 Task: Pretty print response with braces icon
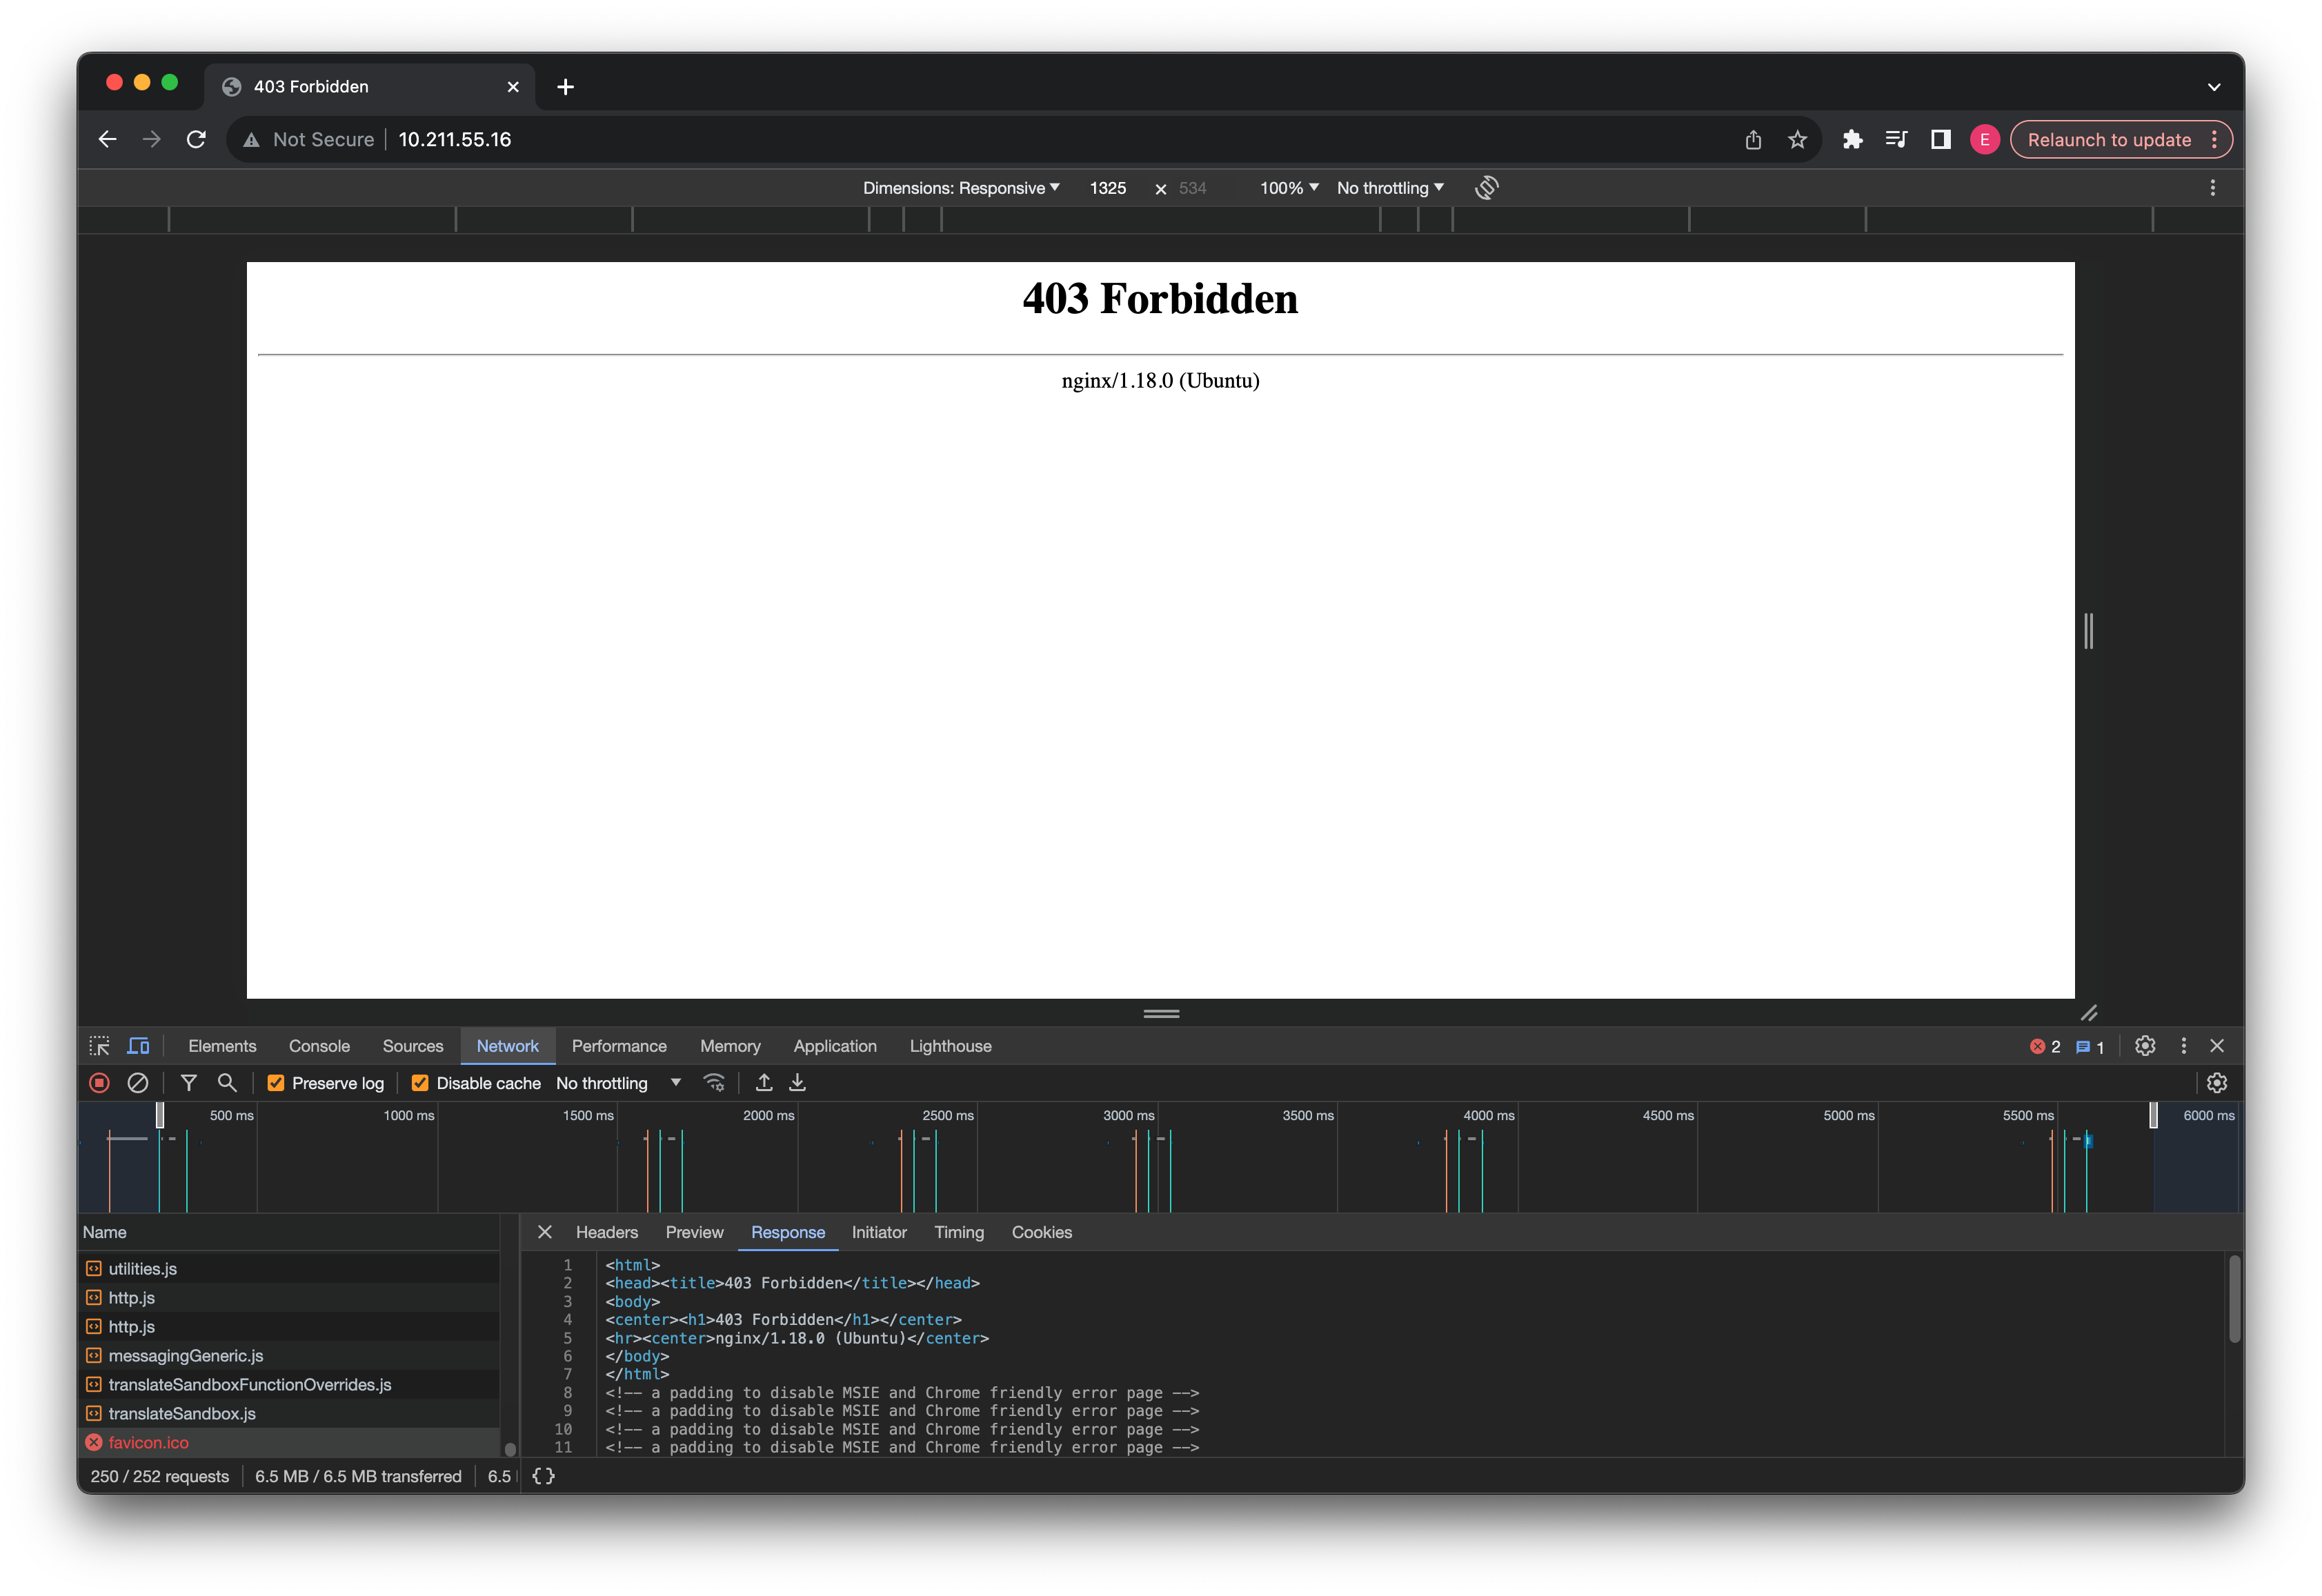543,1476
